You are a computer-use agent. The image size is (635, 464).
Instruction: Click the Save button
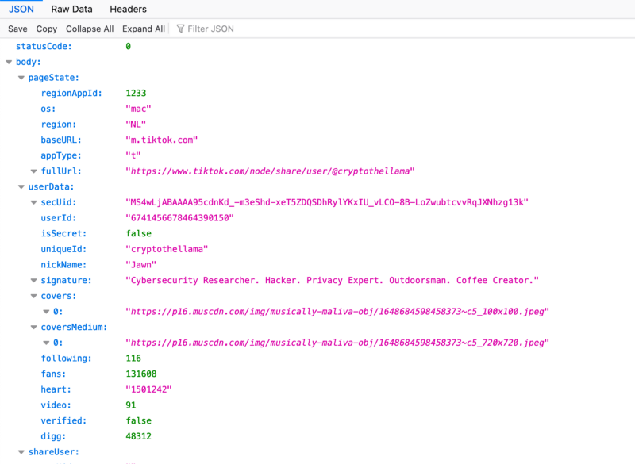click(17, 29)
